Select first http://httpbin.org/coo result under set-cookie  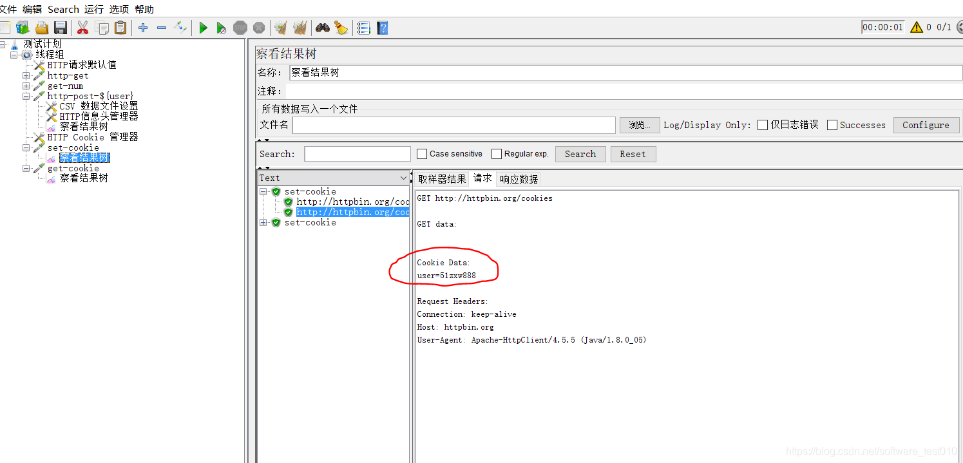pyautogui.click(x=353, y=202)
